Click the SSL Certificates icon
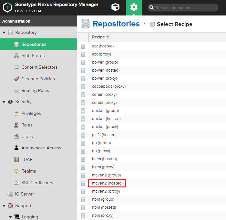Image resolution: width=226 pixels, height=220 pixels. (16, 183)
